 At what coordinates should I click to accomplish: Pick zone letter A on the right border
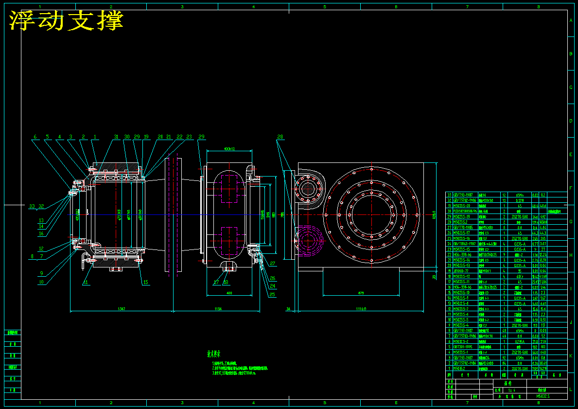(571, 20)
